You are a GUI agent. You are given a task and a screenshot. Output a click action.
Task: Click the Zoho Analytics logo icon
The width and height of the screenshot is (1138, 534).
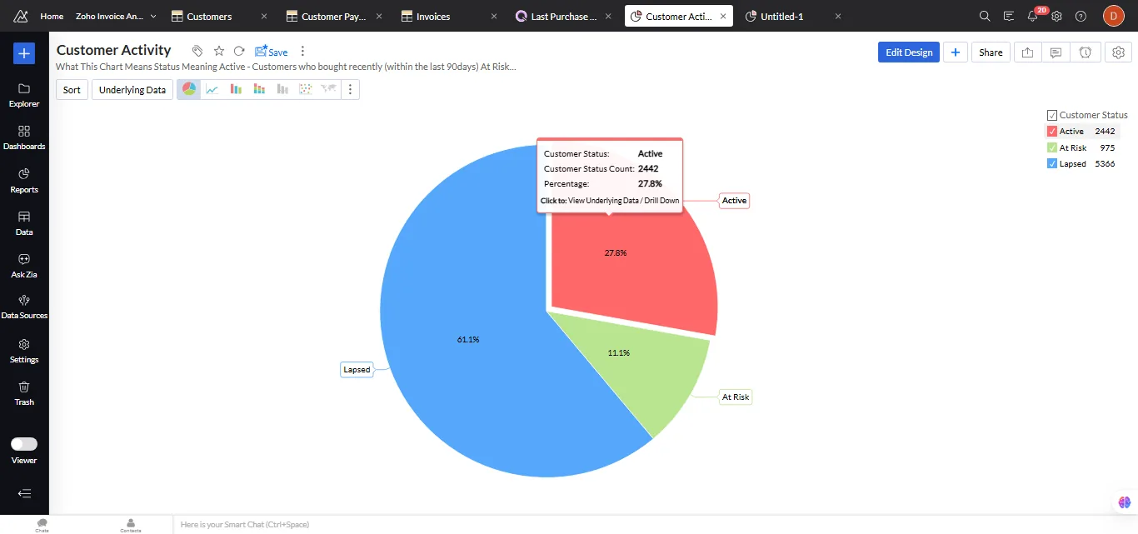(21, 16)
